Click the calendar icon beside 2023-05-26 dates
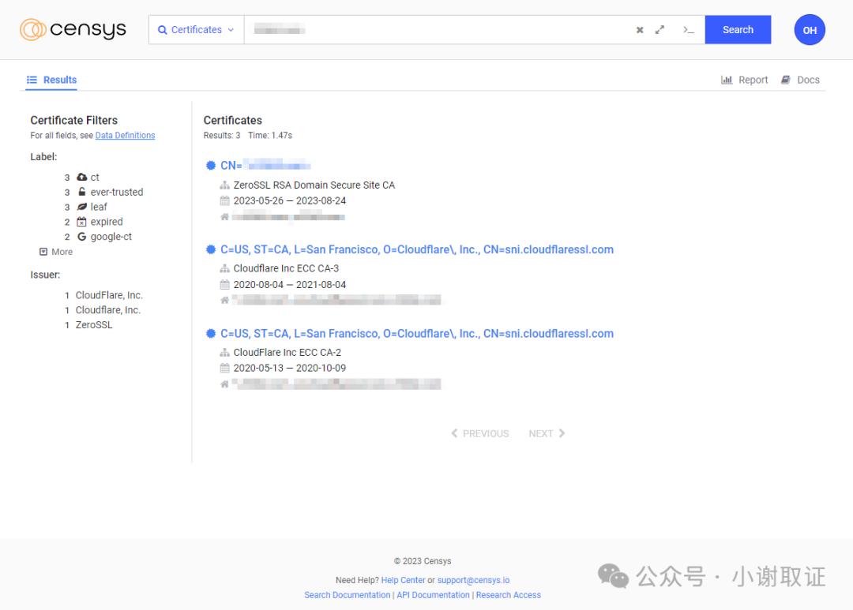The image size is (853, 610). [x=224, y=200]
